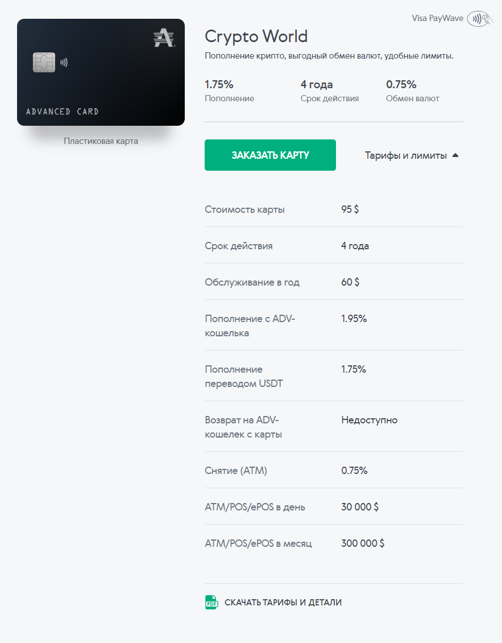Select the ATM/POS/ePOS в месяц limit row
The height and width of the screenshot is (643, 502).
coord(334,543)
